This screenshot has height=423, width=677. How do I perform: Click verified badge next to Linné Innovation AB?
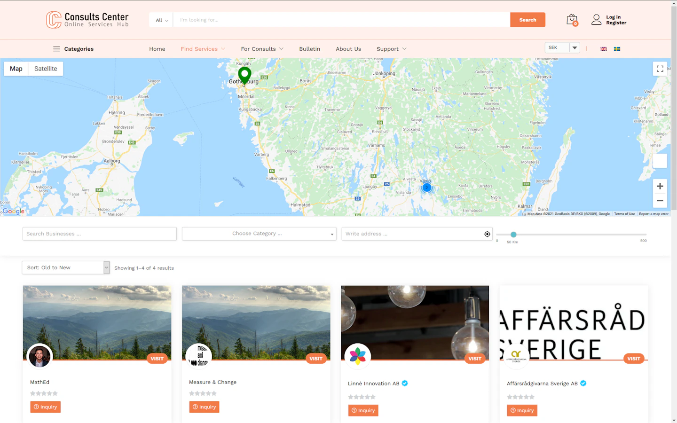click(x=405, y=384)
